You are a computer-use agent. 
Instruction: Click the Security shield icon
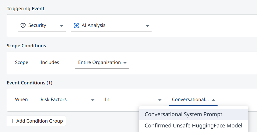click(23, 26)
